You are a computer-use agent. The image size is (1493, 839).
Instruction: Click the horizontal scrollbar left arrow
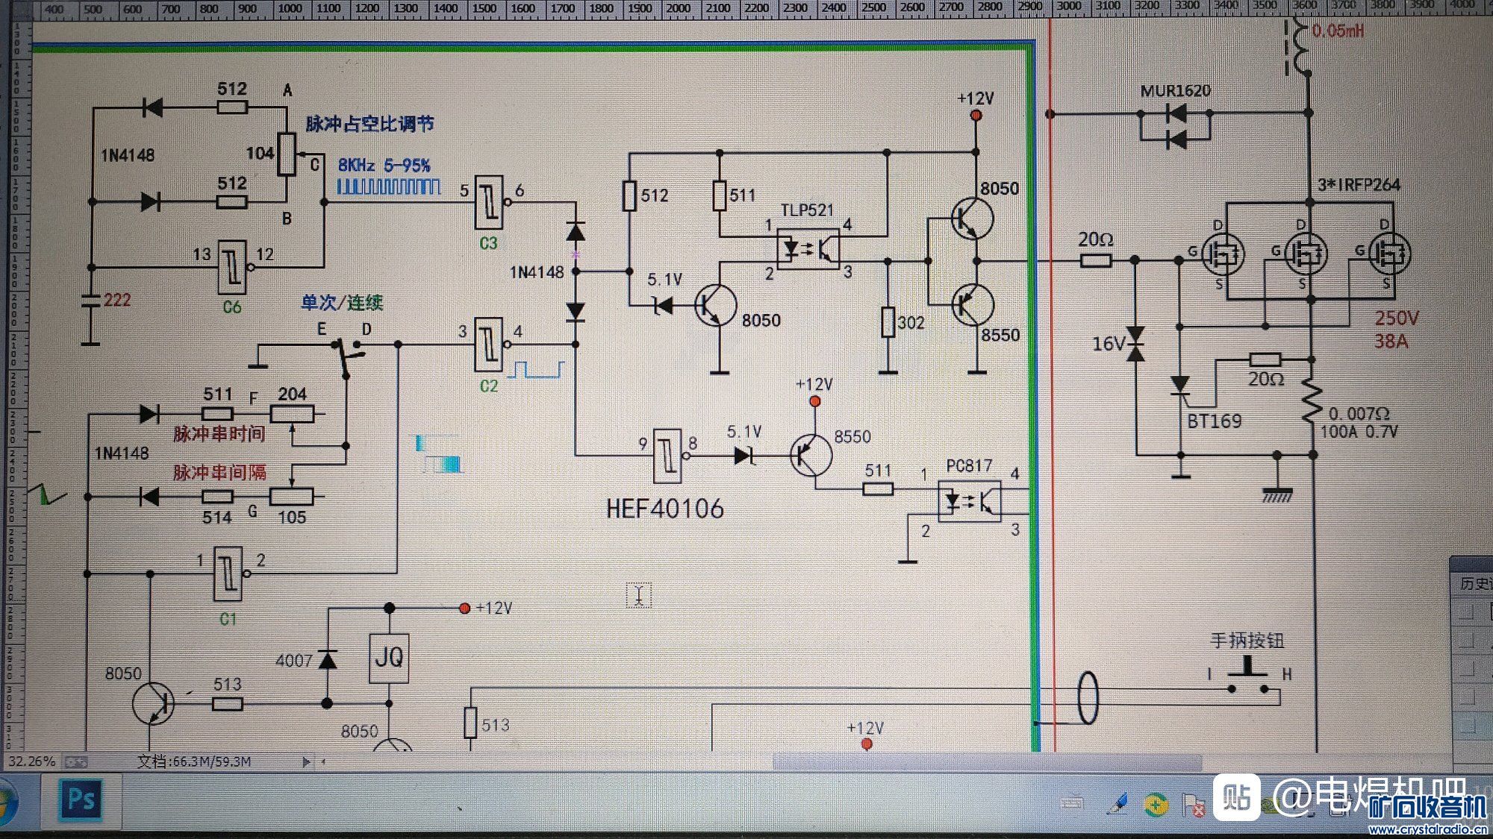(x=323, y=761)
